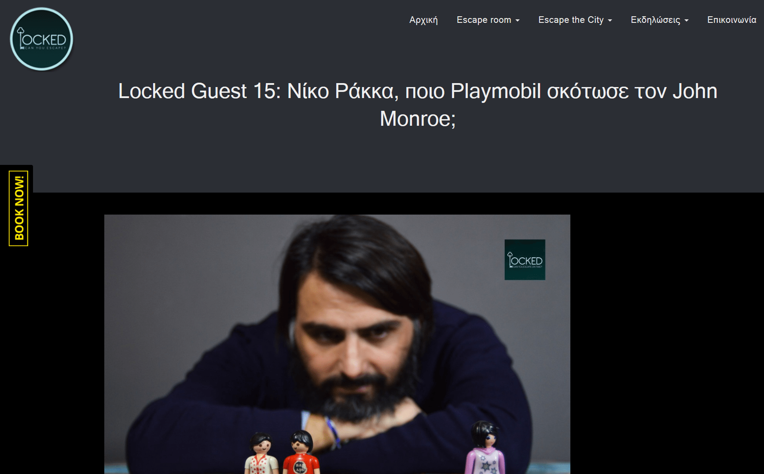Image resolution: width=764 pixels, height=474 pixels.
Task: Expand the Escape the City dropdown caret
Action: tap(610, 21)
